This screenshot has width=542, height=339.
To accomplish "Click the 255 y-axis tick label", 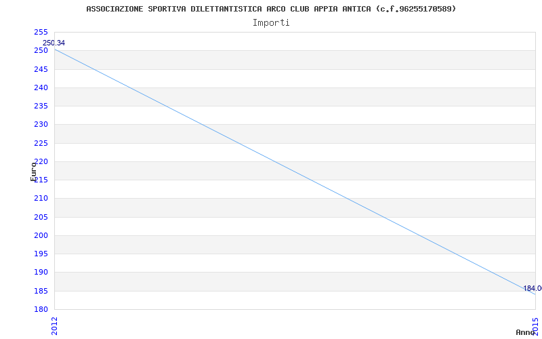I will [41, 32].
